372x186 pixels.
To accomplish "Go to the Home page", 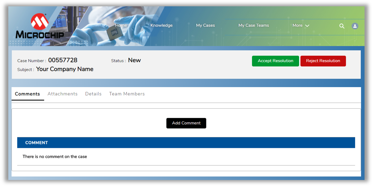I will (x=121, y=26).
